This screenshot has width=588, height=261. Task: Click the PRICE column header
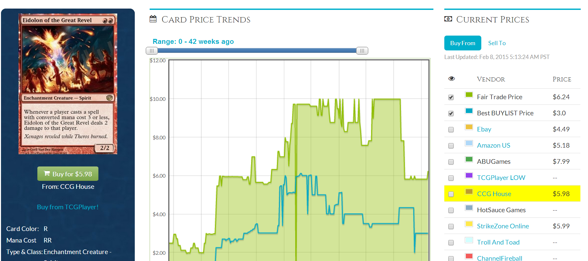(562, 79)
